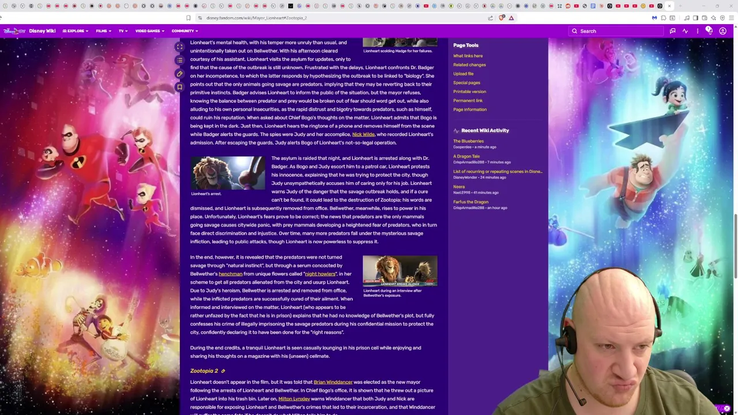Open the notifications bell icon
Viewport: 738px width, 415px height.
click(x=709, y=31)
